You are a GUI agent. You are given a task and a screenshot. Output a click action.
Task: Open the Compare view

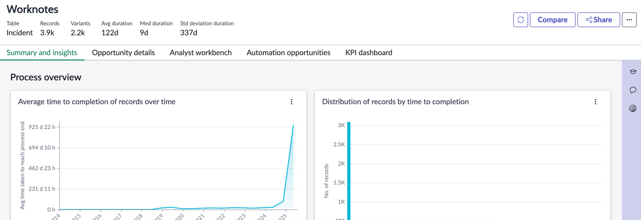pyautogui.click(x=553, y=20)
